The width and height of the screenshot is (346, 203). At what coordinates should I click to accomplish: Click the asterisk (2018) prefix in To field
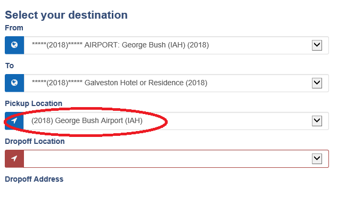coord(57,83)
